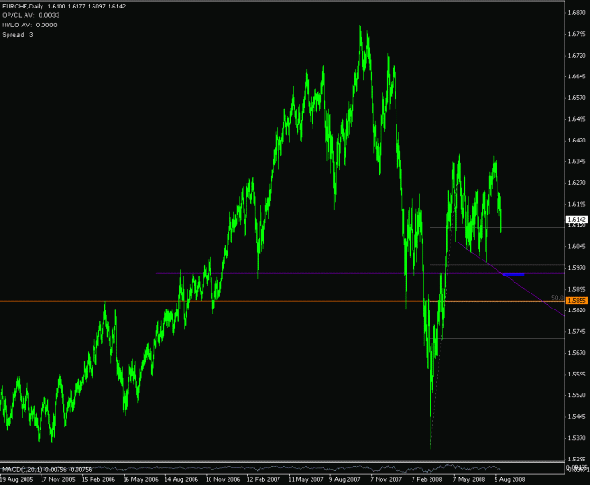The image size is (590, 485).
Task: Click the '11 May 2007' date label
Action: click(x=306, y=479)
